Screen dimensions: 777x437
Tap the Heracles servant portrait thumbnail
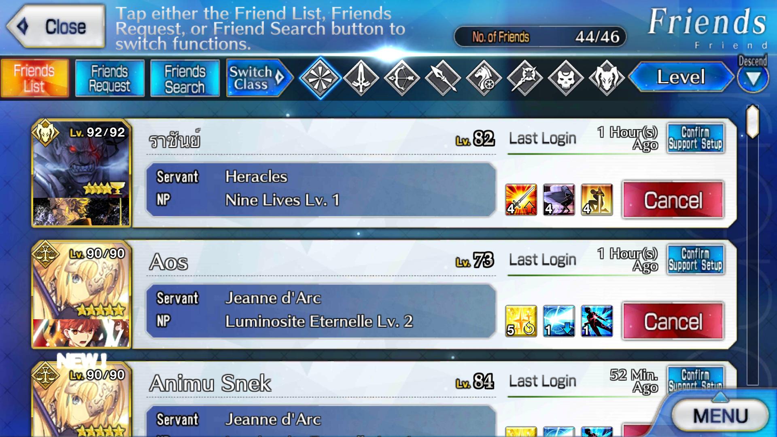[x=81, y=173]
